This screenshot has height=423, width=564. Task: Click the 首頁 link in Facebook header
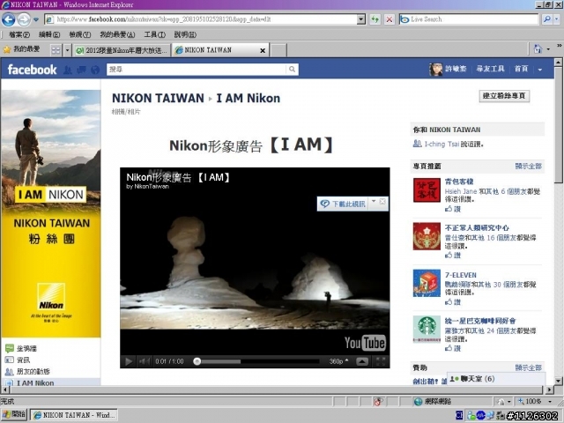[521, 69]
